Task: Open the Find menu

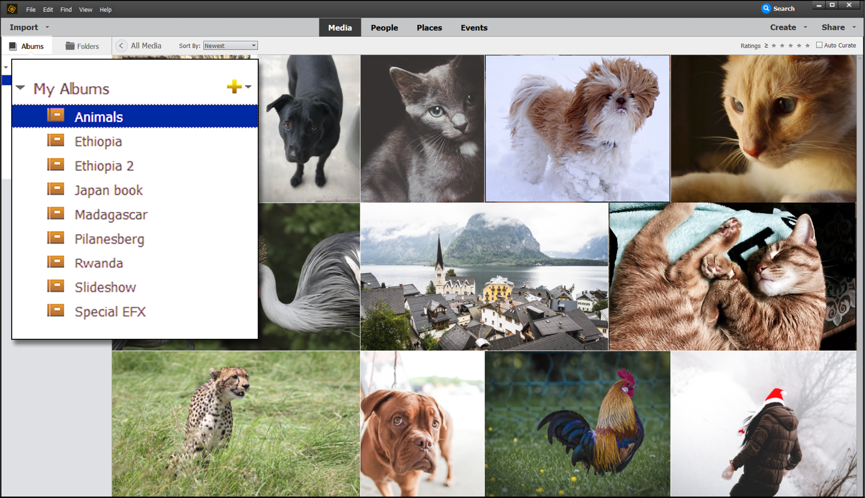Action: tap(66, 10)
